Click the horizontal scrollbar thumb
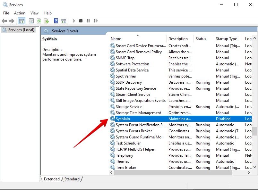Screen dimensions: 258x190 pyautogui.click(x=173, y=172)
